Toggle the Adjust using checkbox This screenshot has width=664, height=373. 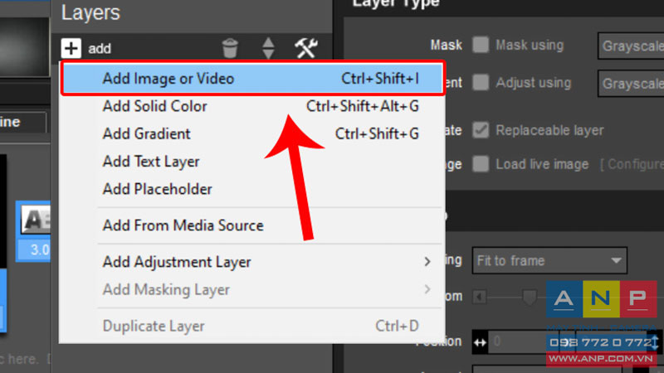[481, 82]
